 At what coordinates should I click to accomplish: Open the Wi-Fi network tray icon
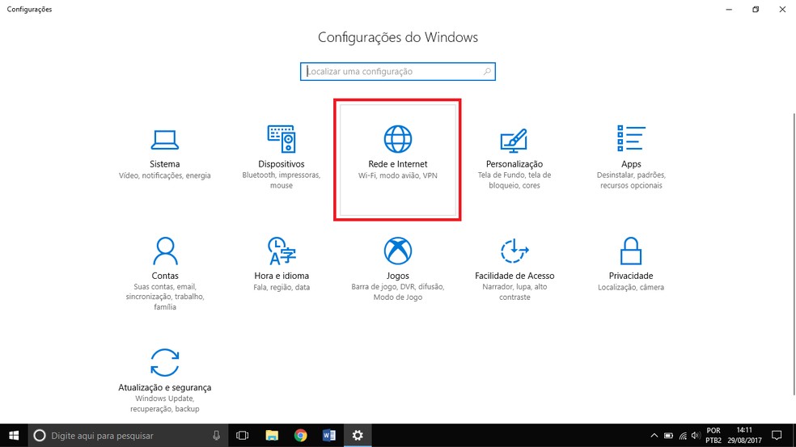[x=683, y=436]
